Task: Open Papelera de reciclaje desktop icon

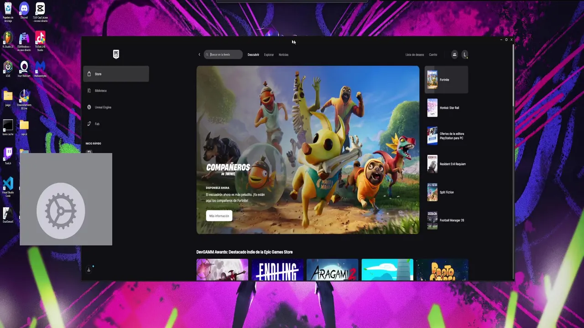Action: click(x=8, y=12)
